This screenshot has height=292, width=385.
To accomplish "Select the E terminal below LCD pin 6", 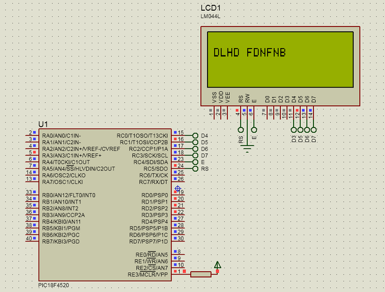I will click(254, 130).
